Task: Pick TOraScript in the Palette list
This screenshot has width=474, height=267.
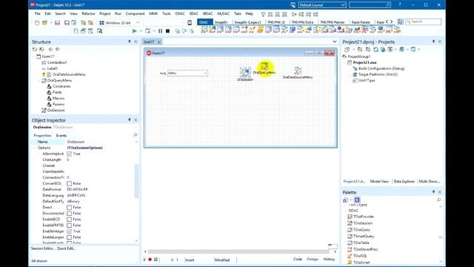Action: pyautogui.click(x=361, y=263)
